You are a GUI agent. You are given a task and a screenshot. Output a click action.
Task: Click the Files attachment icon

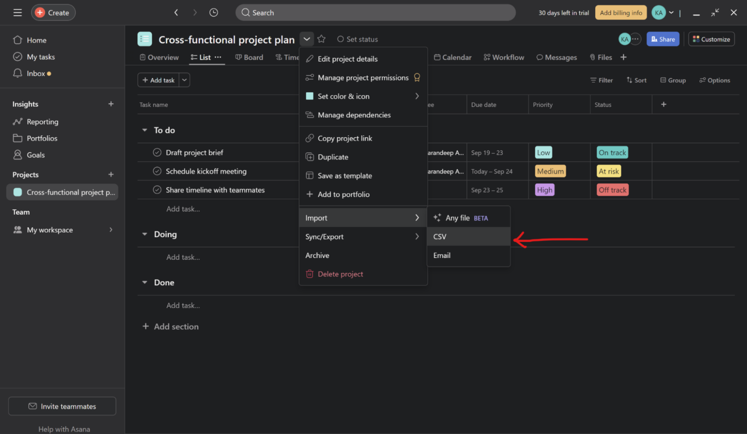(591, 57)
